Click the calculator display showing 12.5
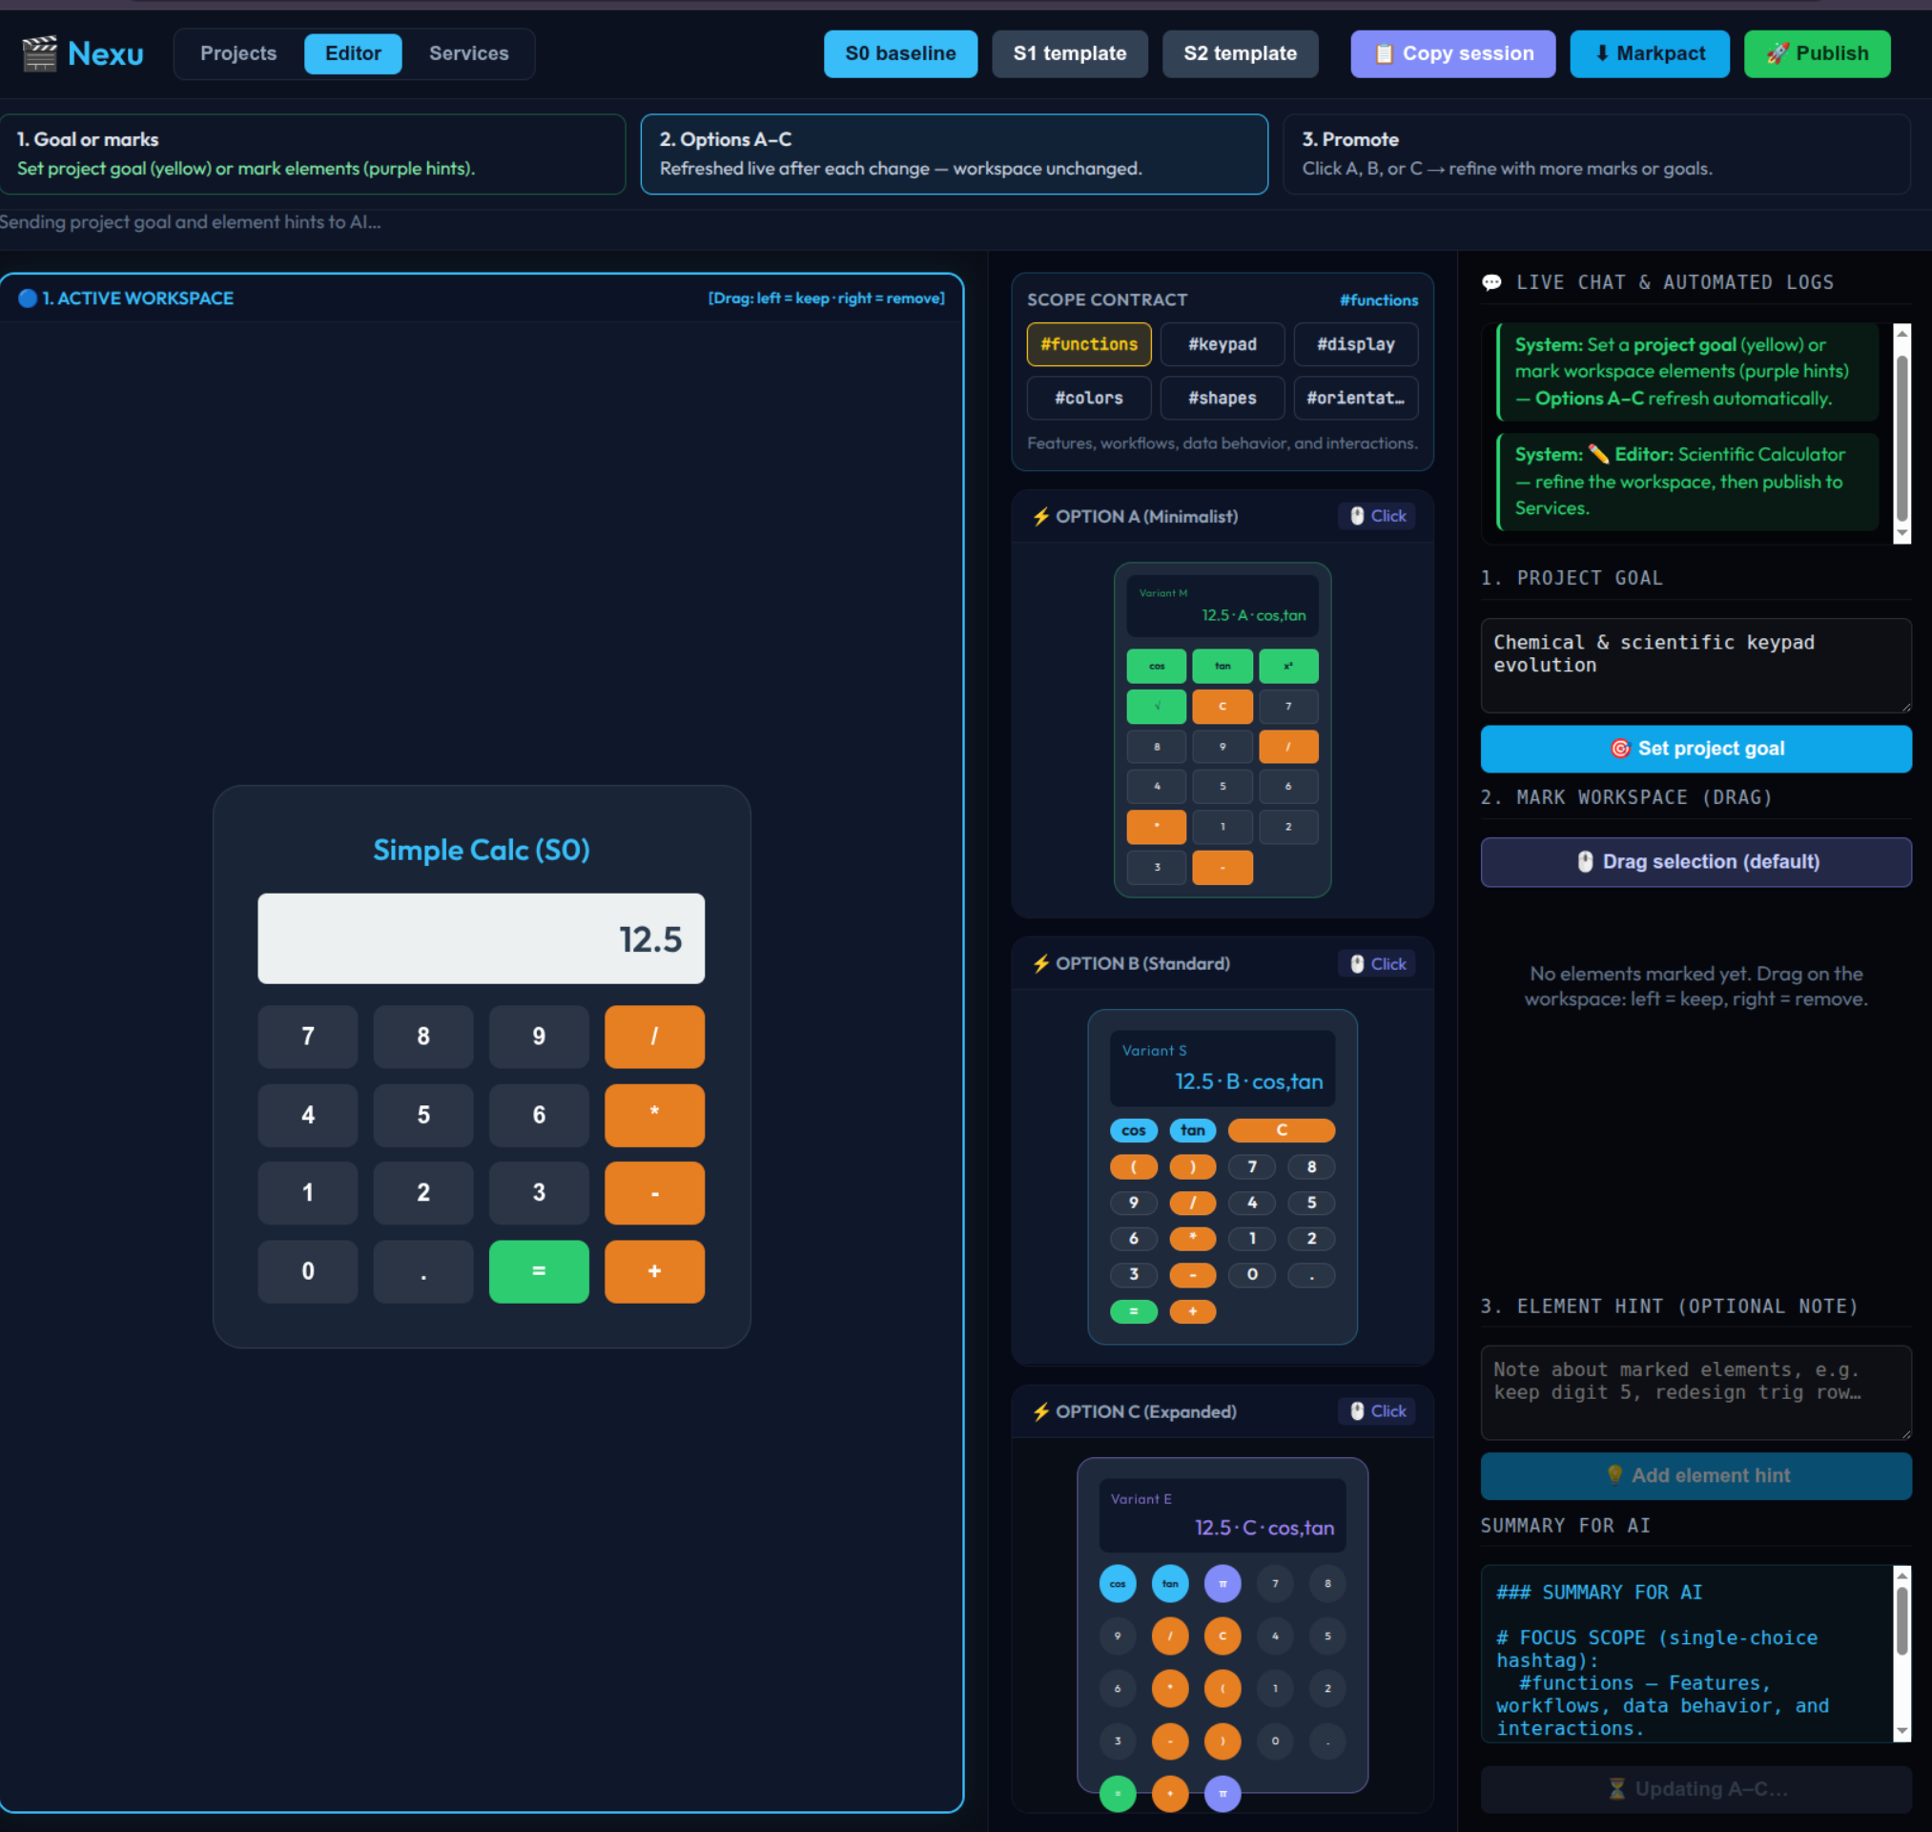The height and width of the screenshot is (1832, 1932). pyautogui.click(x=482, y=938)
